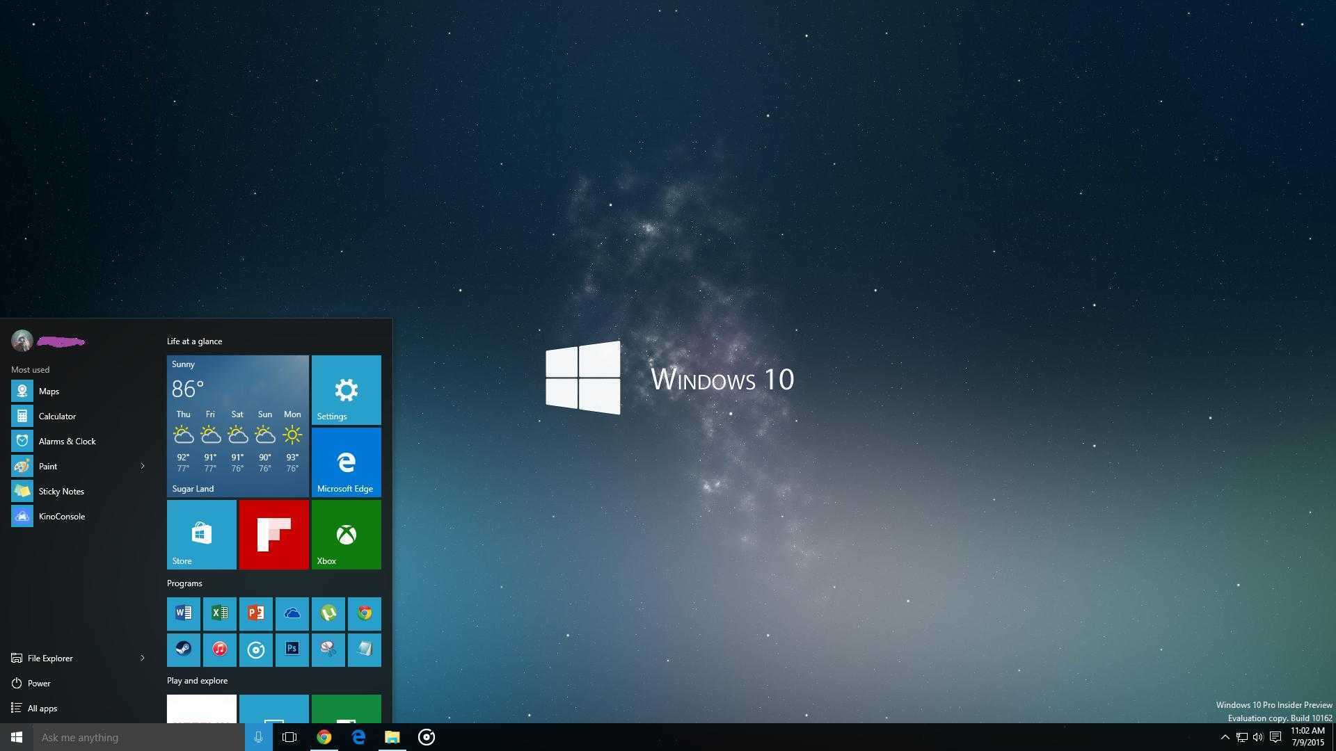
Task: Open the Action Center notifications
Action: [1275, 738]
